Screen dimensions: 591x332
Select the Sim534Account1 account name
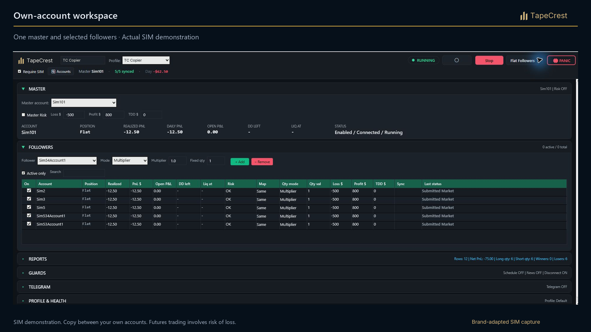click(51, 216)
